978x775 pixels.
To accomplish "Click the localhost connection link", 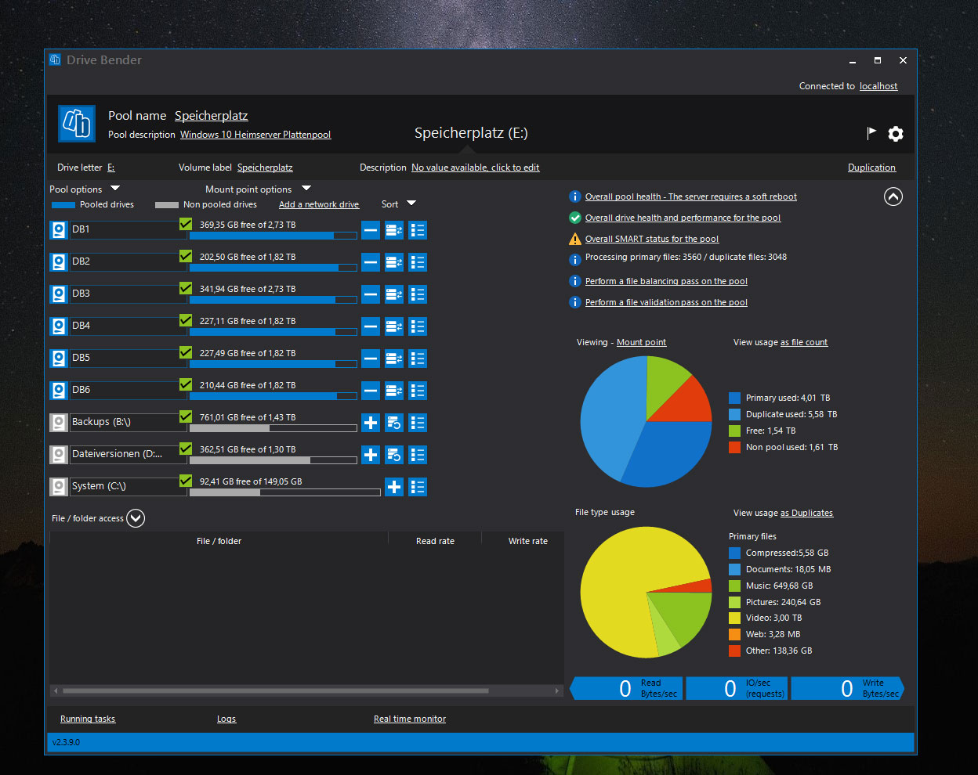I will tap(878, 86).
